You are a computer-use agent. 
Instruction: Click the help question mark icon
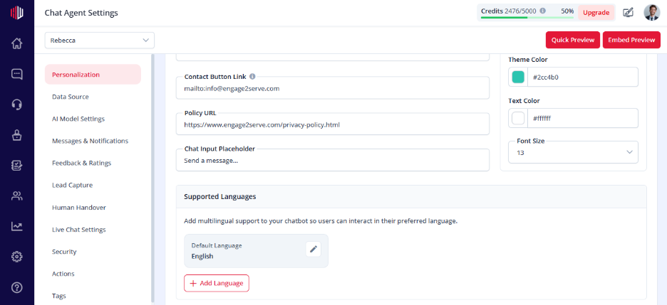(x=16, y=288)
